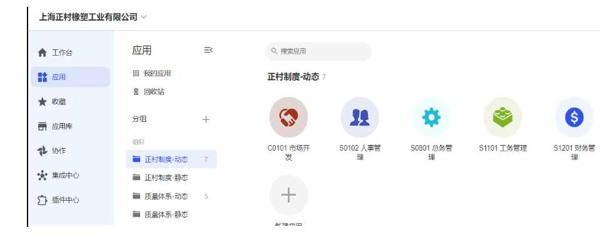Go to 工作台 in sidebar
Viewport: 600px width, 250px height.
pyautogui.click(x=62, y=52)
